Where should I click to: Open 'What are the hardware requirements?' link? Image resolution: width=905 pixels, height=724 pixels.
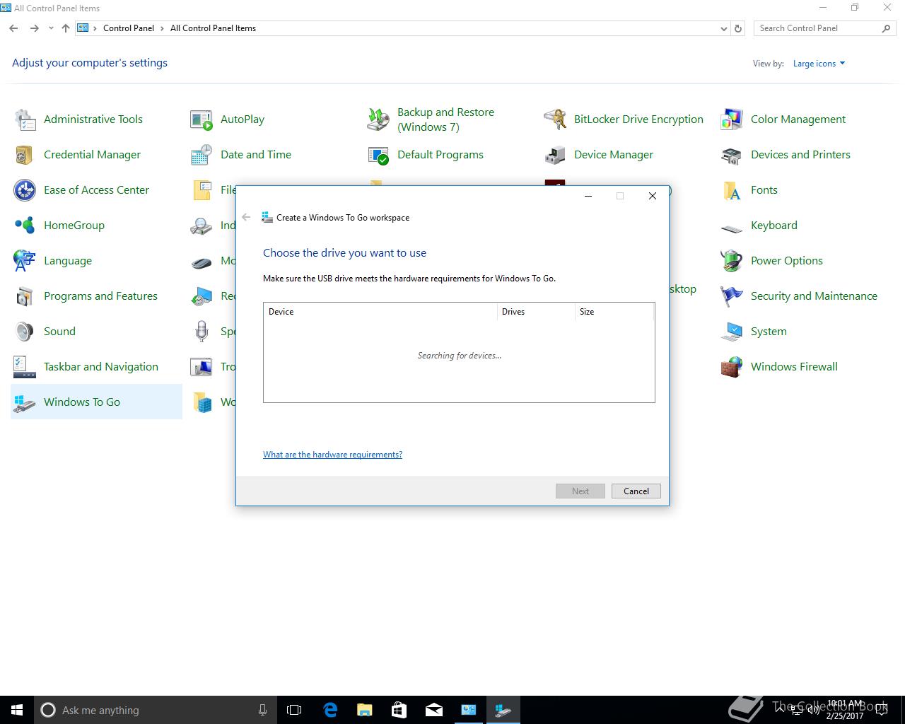[x=332, y=455]
